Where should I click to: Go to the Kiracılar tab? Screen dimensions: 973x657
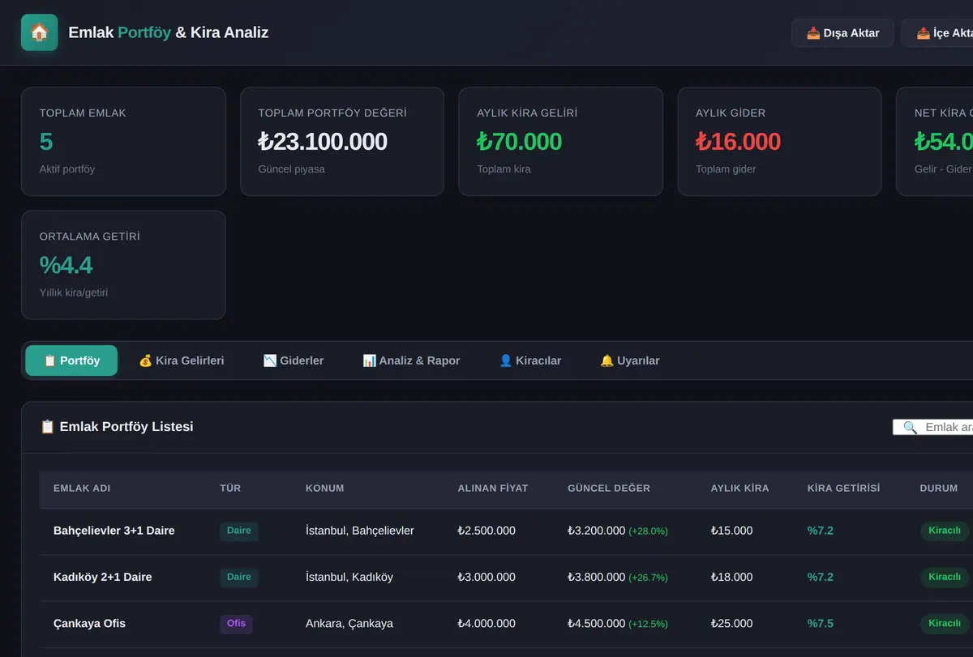click(x=530, y=360)
